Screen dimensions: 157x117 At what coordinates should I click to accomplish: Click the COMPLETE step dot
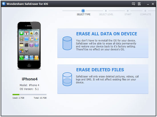145,11
